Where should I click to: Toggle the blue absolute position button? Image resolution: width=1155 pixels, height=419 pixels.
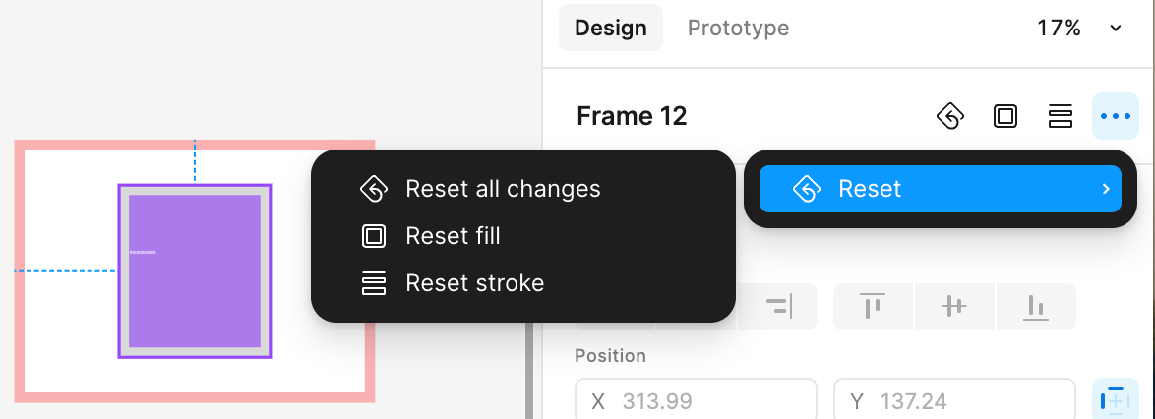point(1116,401)
